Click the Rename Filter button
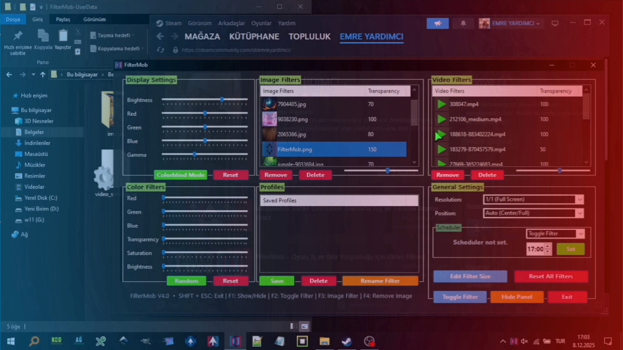The image size is (623, 350). tap(380, 281)
